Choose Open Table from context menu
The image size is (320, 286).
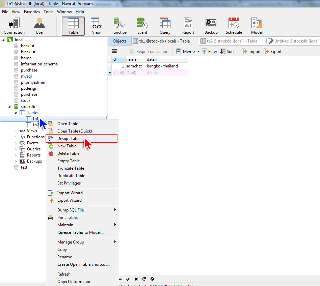(x=82, y=124)
